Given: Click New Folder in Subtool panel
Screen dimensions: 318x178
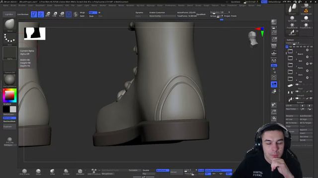Looking at the screenshot, I should [x=292, y=109].
